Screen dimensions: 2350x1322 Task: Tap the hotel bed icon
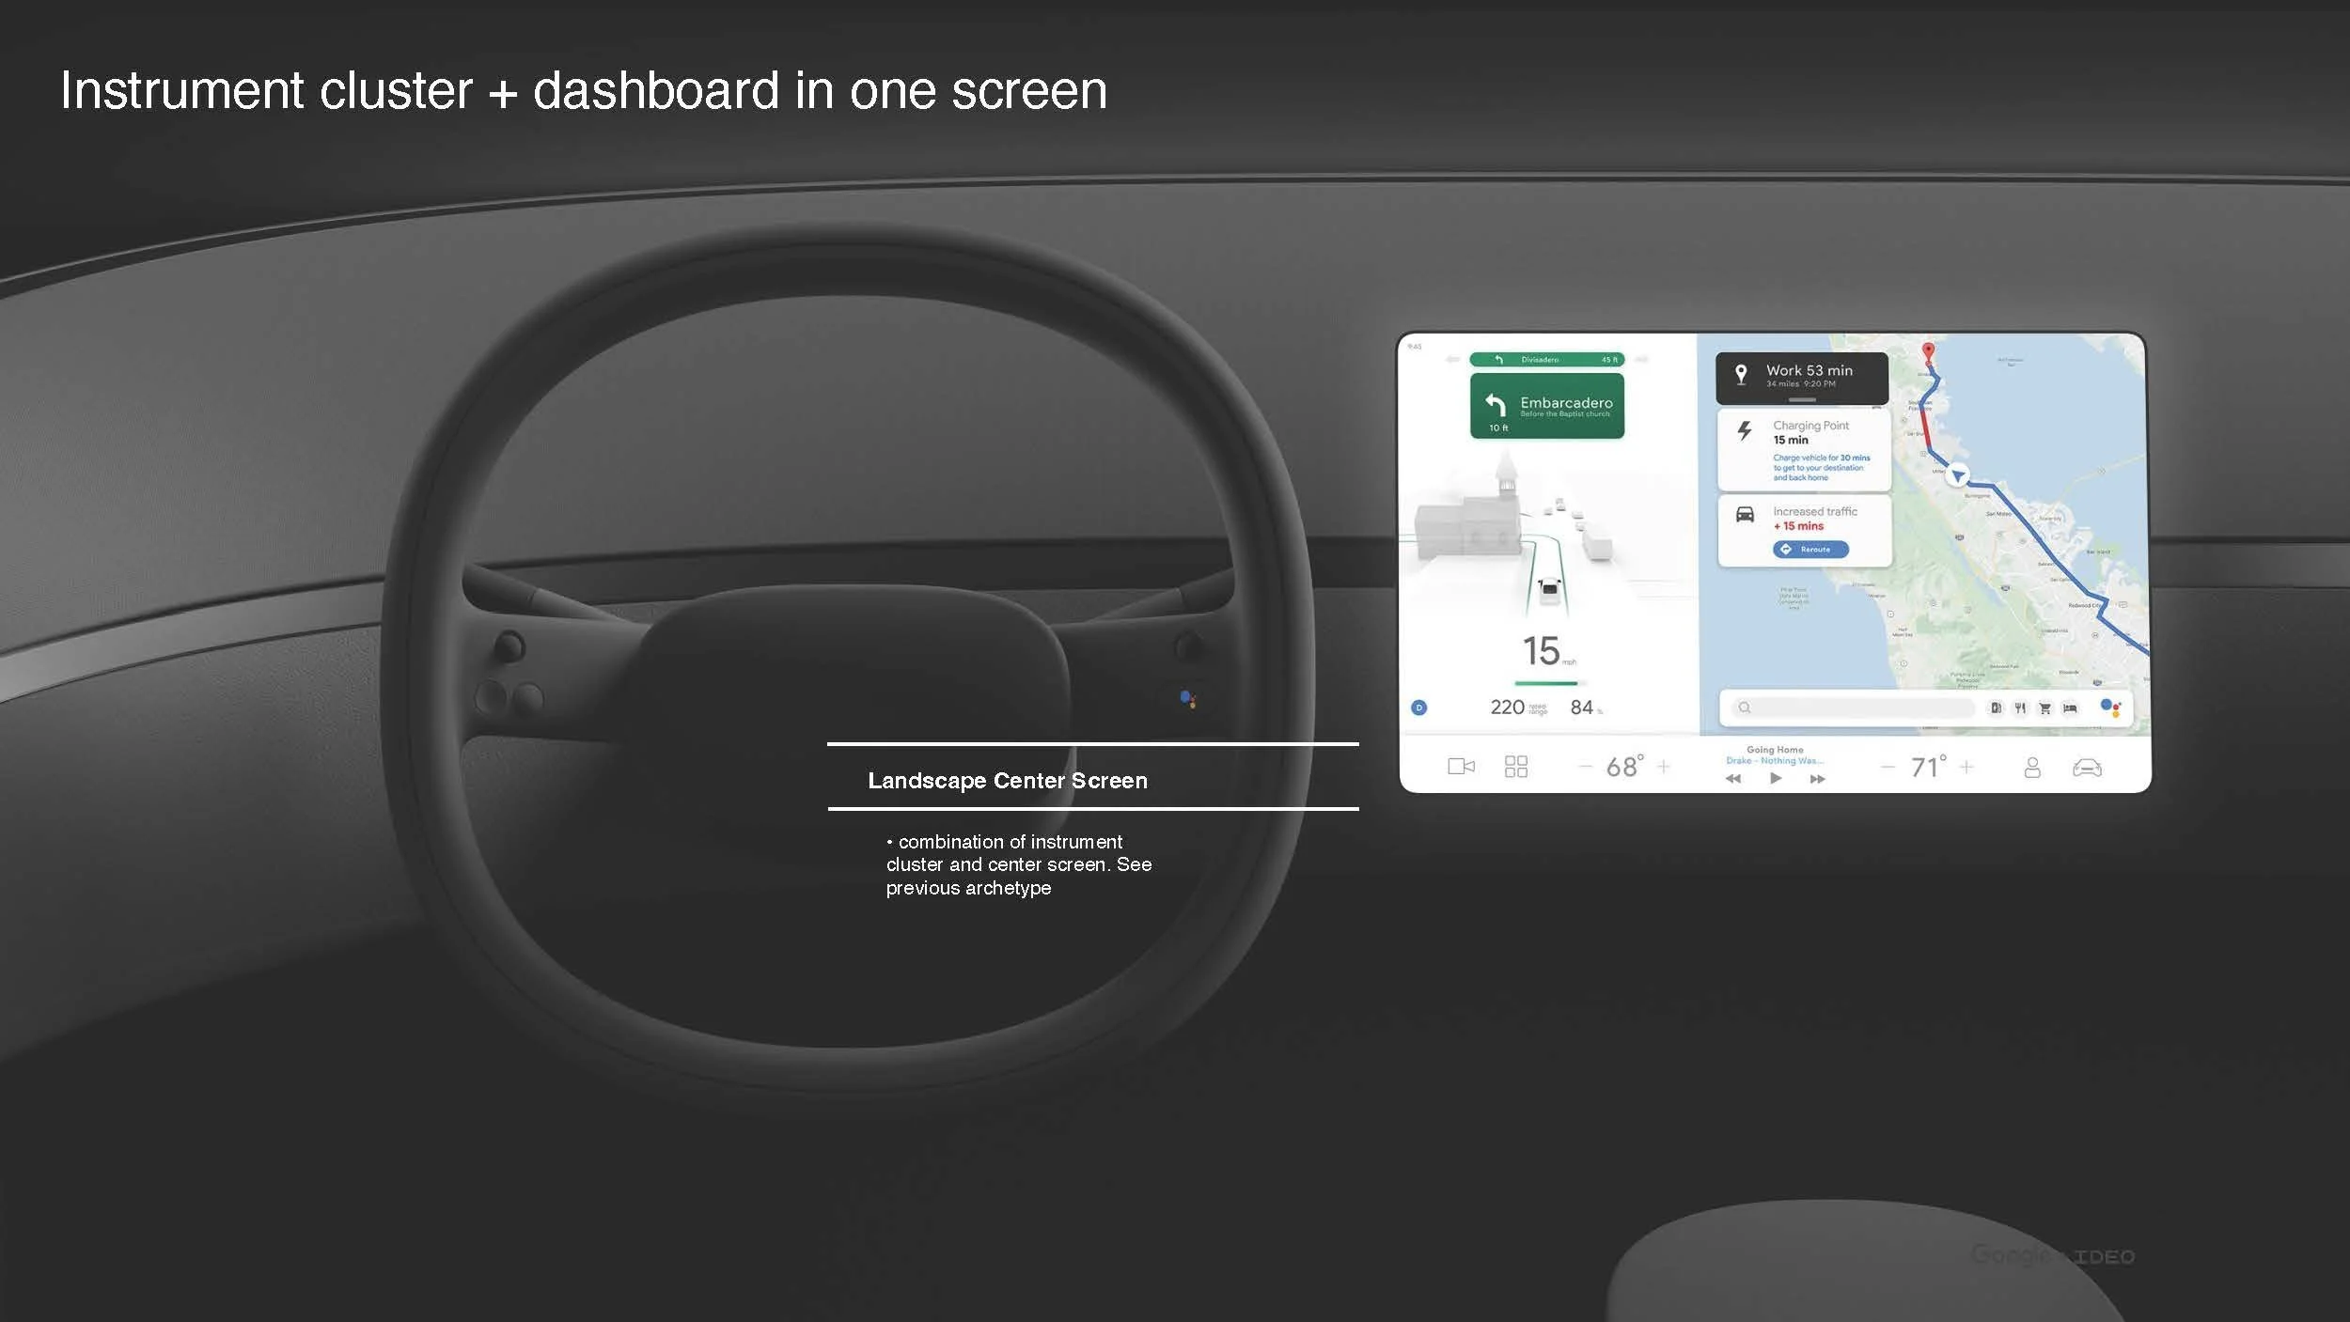[x=2070, y=708]
